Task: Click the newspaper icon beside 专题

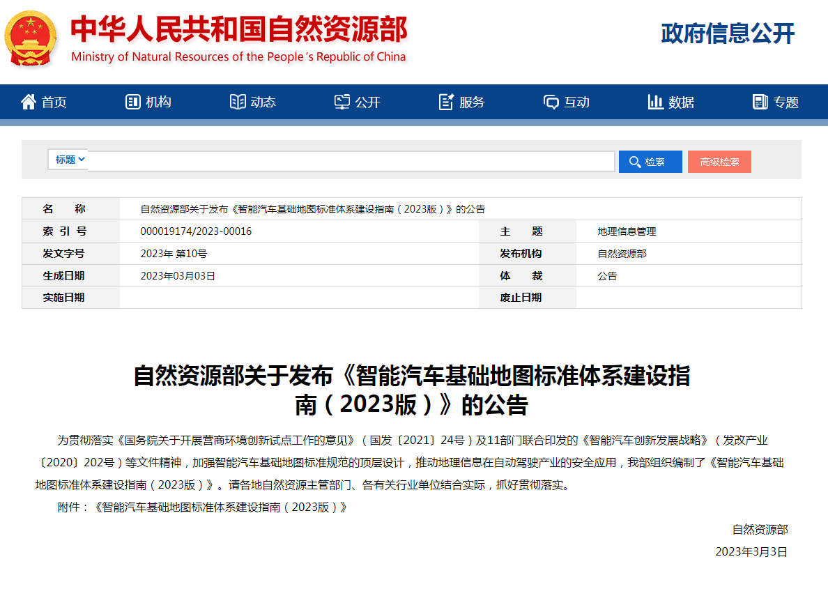Action: pos(760,102)
